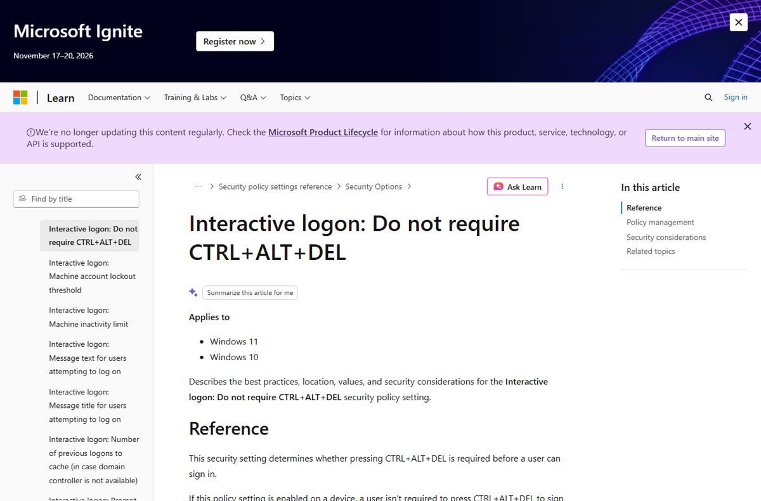Image resolution: width=761 pixels, height=501 pixels.
Task: Click the Reference section heading
Action: click(229, 428)
